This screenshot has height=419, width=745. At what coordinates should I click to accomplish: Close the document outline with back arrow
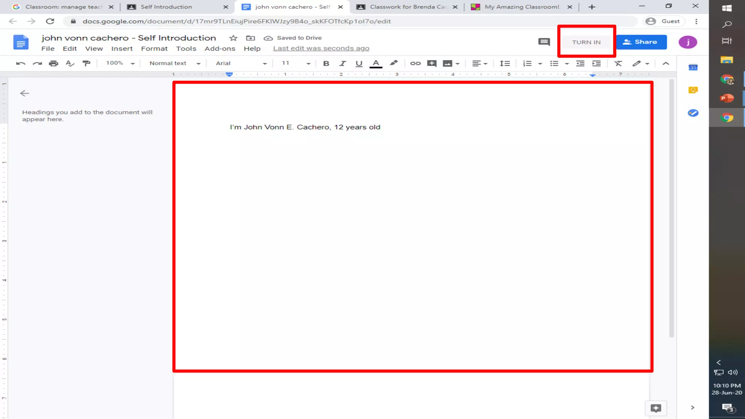24,93
